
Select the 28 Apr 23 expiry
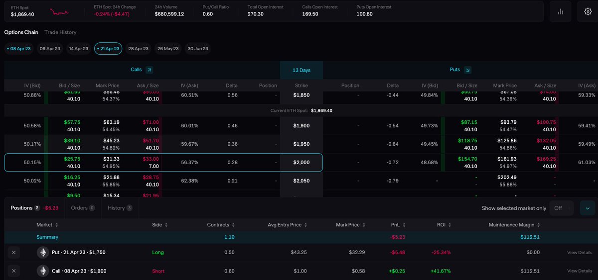[x=138, y=49]
